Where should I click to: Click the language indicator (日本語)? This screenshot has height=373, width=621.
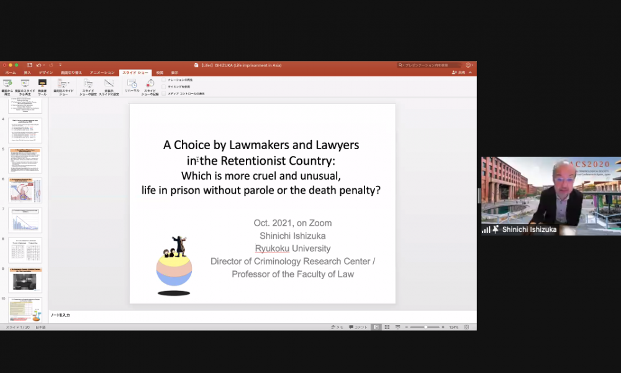[40, 328]
